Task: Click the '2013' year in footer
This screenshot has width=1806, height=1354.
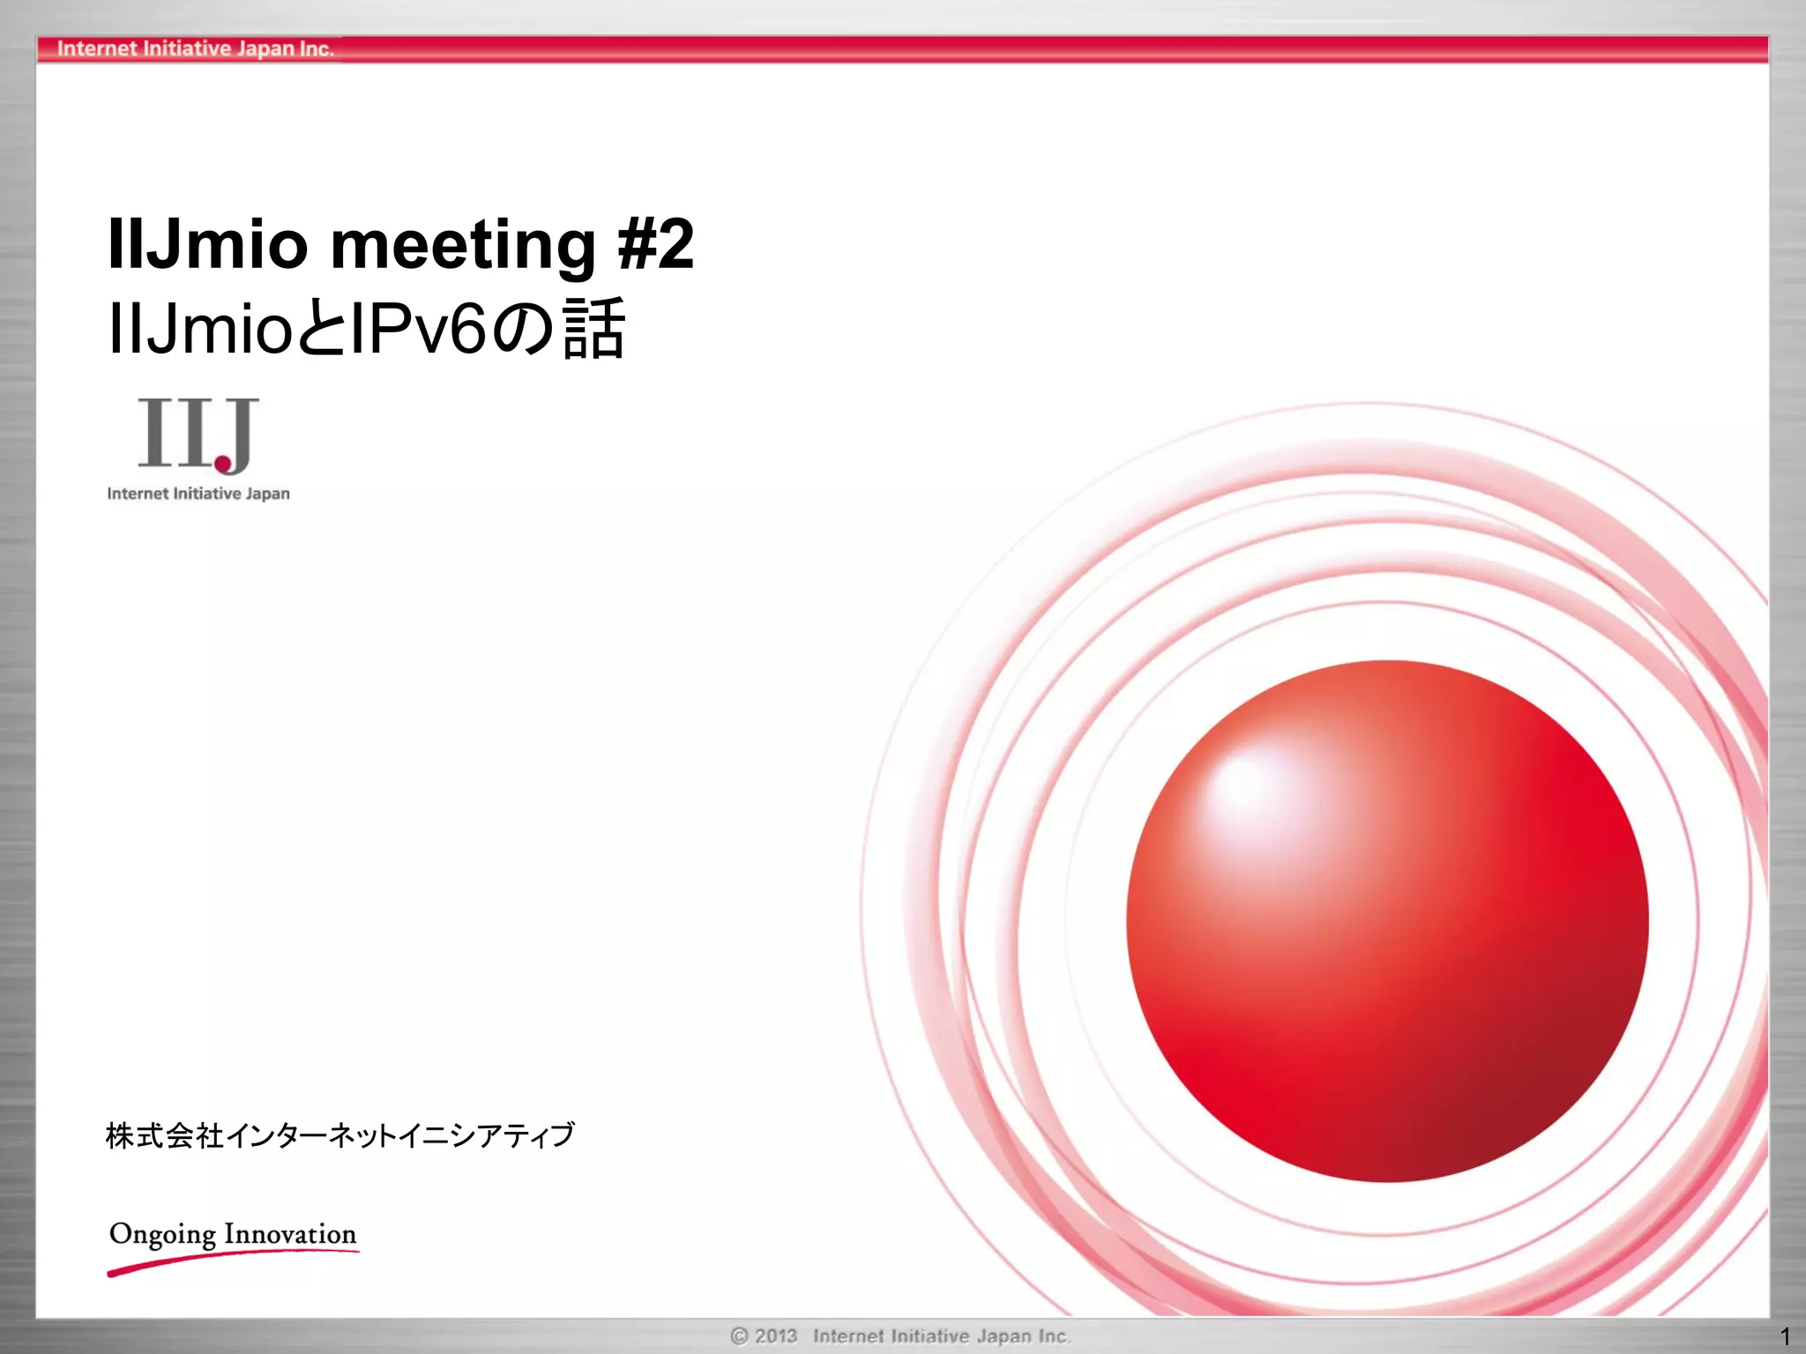Action: (x=776, y=1336)
